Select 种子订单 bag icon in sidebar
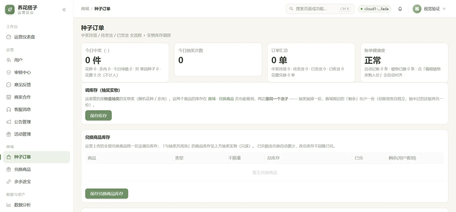The image size is (456, 212). (9, 157)
